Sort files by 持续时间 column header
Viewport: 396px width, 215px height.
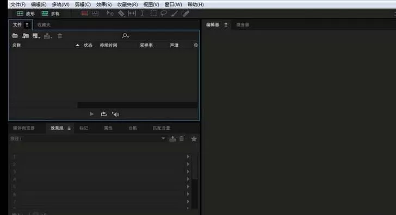pos(109,46)
